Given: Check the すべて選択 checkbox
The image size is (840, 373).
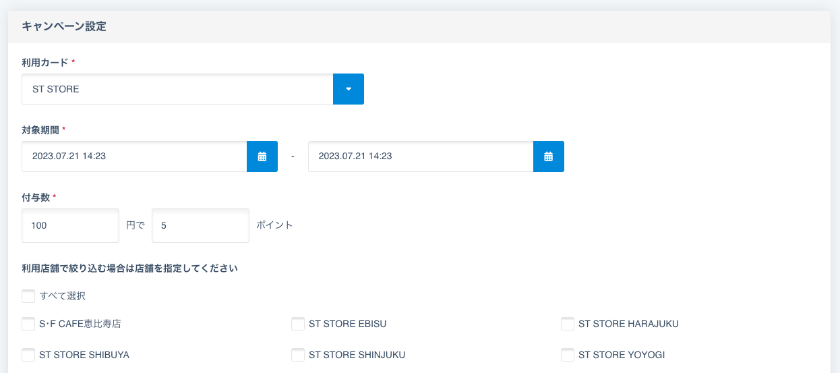Looking at the screenshot, I should click(x=28, y=296).
